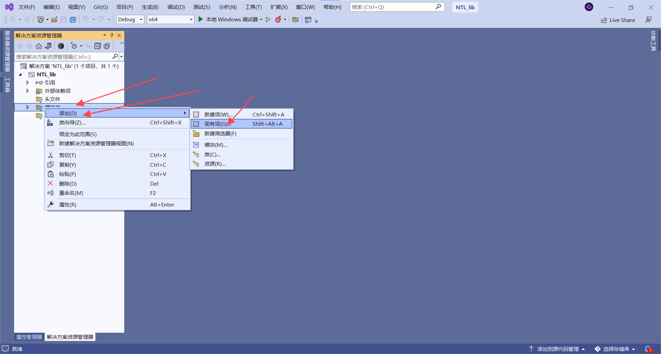Collapse the NTL_lib project node
The height and width of the screenshot is (354, 661).
pos(20,74)
